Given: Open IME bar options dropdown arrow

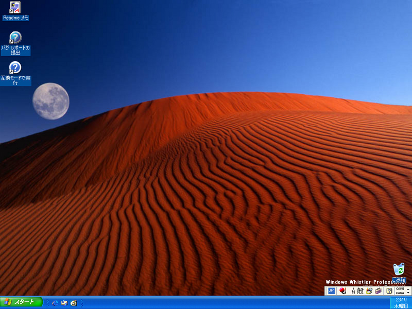Looking at the screenshot, I should click(408, 293).
